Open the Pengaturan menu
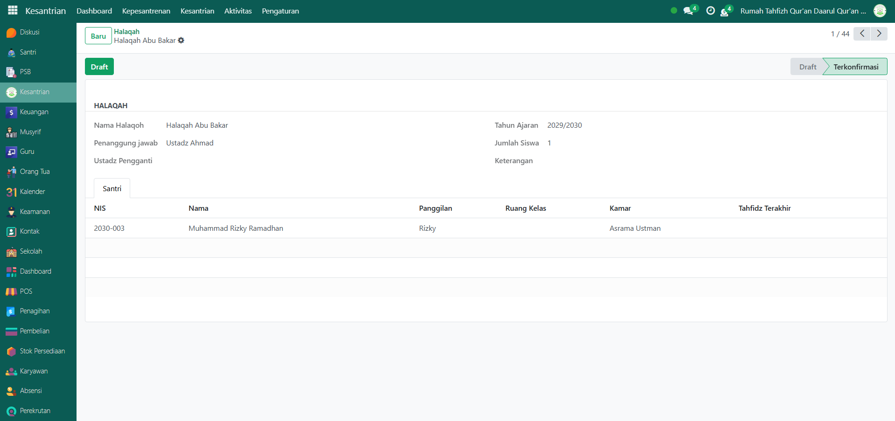The width and height of the screenshot is (895, 421). pyautogui.click(x=280, y=11)
